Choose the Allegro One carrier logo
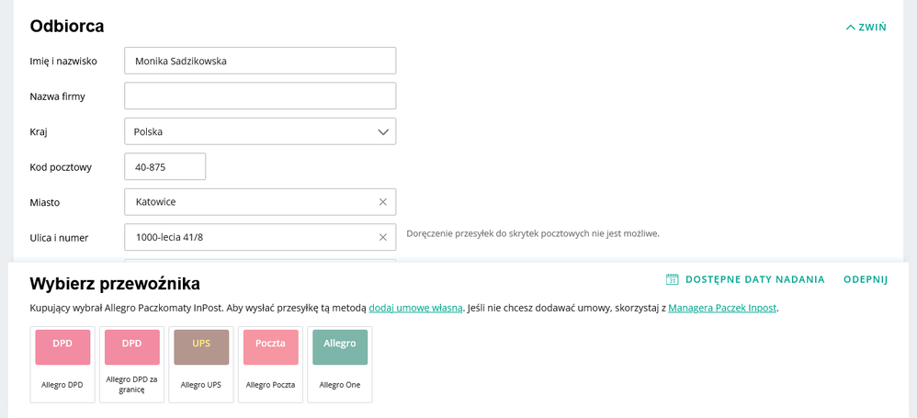The width and height of the screenshot is (917, 418). click(x=340, y=347)
